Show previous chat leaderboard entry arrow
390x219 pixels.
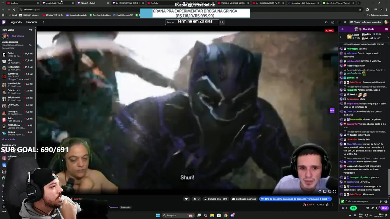click(x=340, y=37)
